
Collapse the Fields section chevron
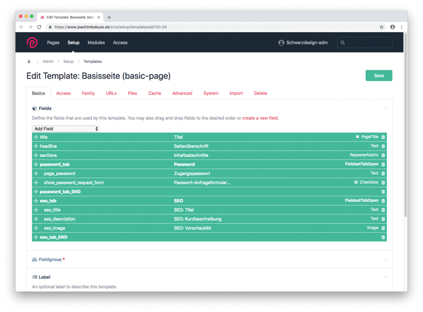click(x=385, y=109)
